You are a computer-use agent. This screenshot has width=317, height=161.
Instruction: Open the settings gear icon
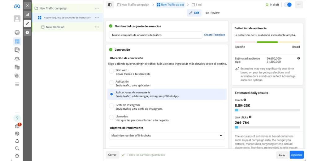pos(17,133)
